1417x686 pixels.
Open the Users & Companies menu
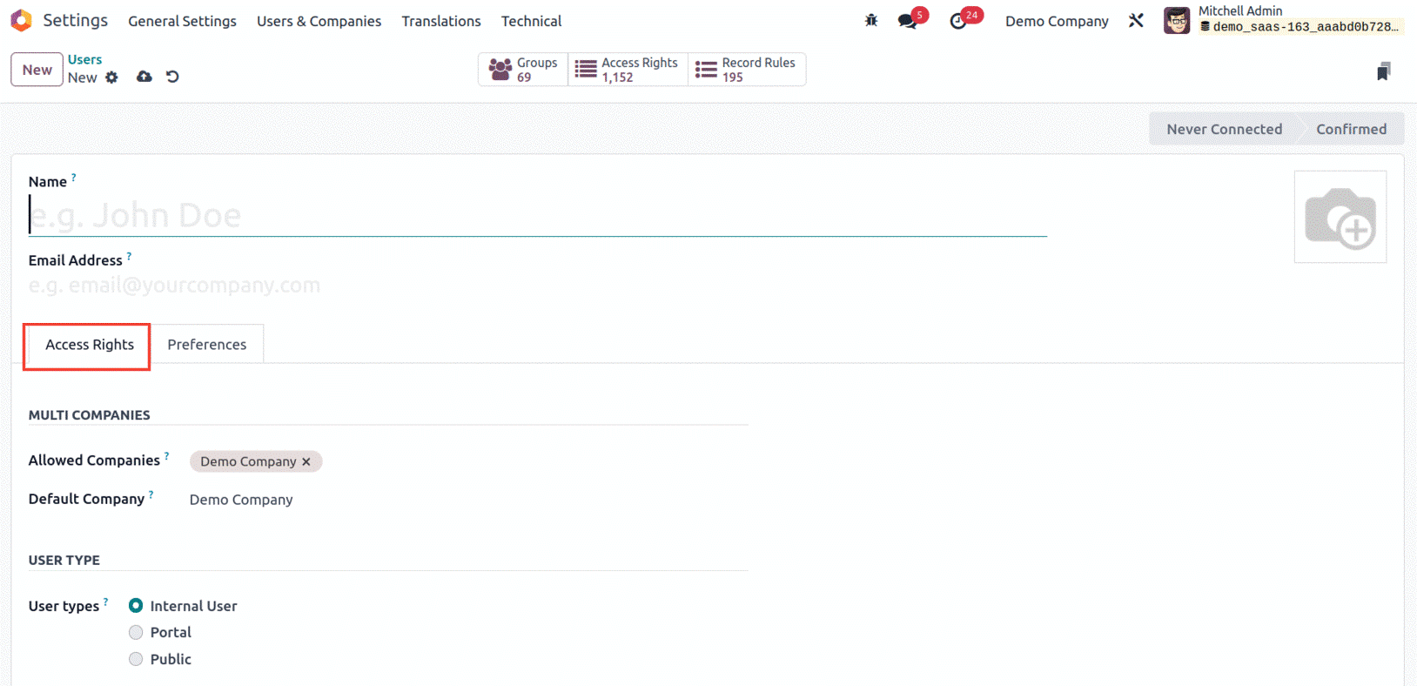pos(319,21)
